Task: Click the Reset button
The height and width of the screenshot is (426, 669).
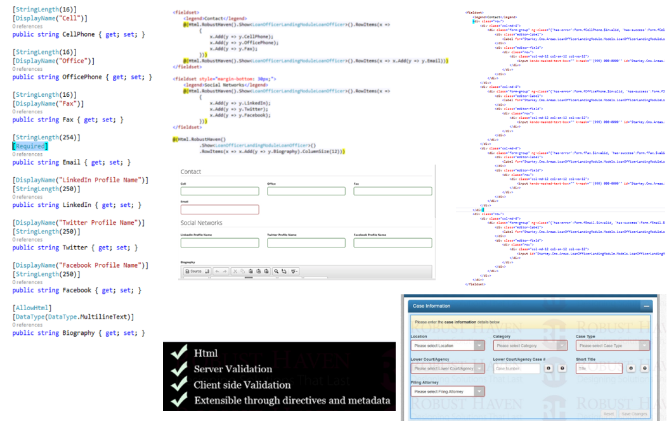Action: click(x=608, y=413)
